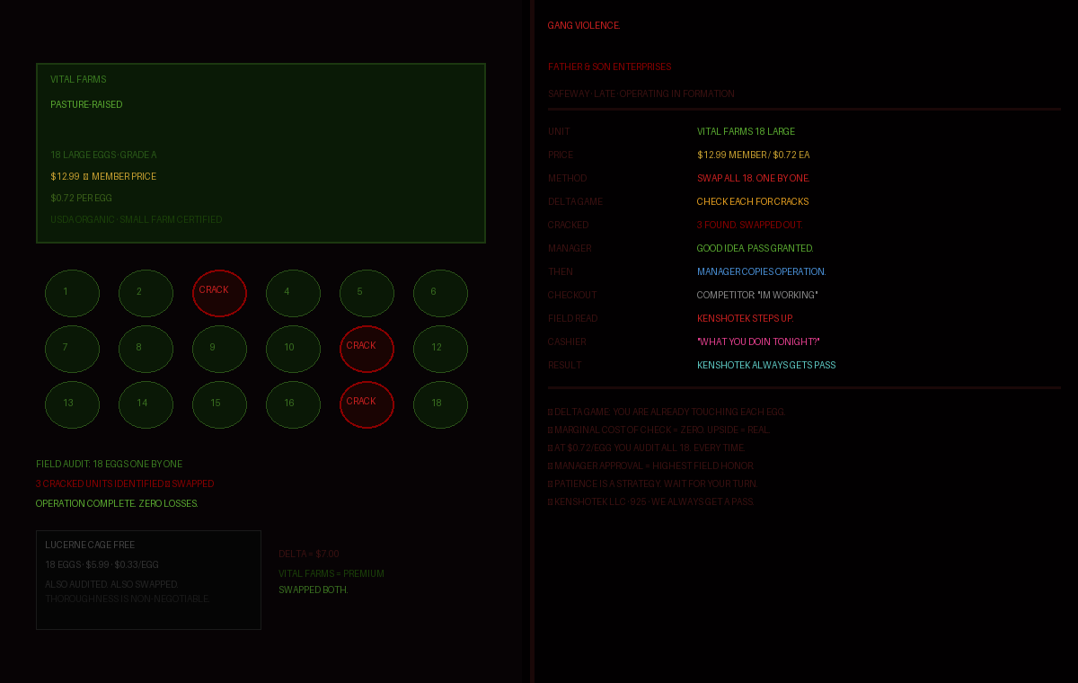This screenshot has height=683, width=1078.
Task: Click the 'GANG VIOLENCE.' heading
Action: coord(584,26)
